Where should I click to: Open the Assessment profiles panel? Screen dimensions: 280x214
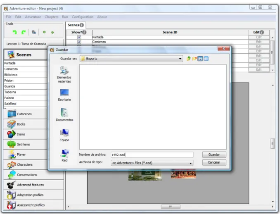coord(33,205)
